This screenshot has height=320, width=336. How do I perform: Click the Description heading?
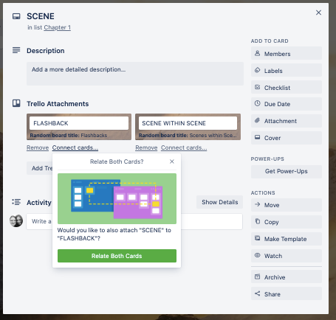click(46, 51)
